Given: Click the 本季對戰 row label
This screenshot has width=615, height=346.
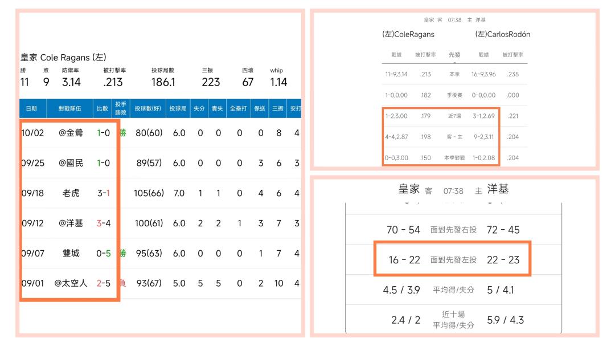Looking at the screenshot, I should point(454,158).
